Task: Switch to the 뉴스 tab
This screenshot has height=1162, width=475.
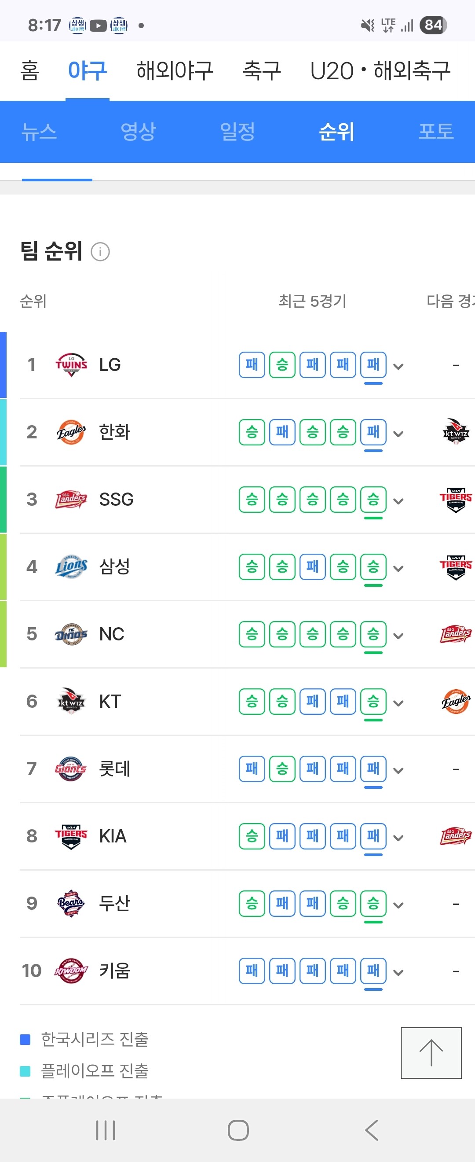Action: click(x=39, y=132)
